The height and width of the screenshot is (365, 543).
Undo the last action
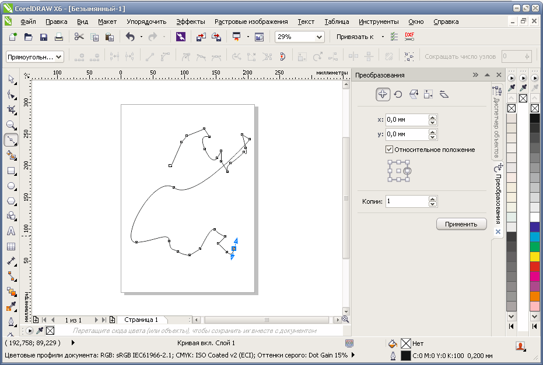pyautogui.click(x=130, y=37)
